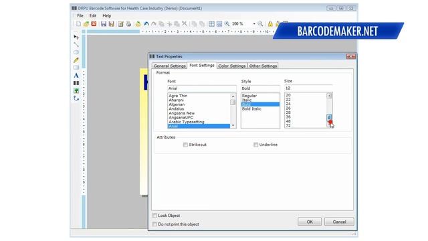
Task: Click the font list scroll-up arrow
Action: pyautogui.click(x=233, y=96)
